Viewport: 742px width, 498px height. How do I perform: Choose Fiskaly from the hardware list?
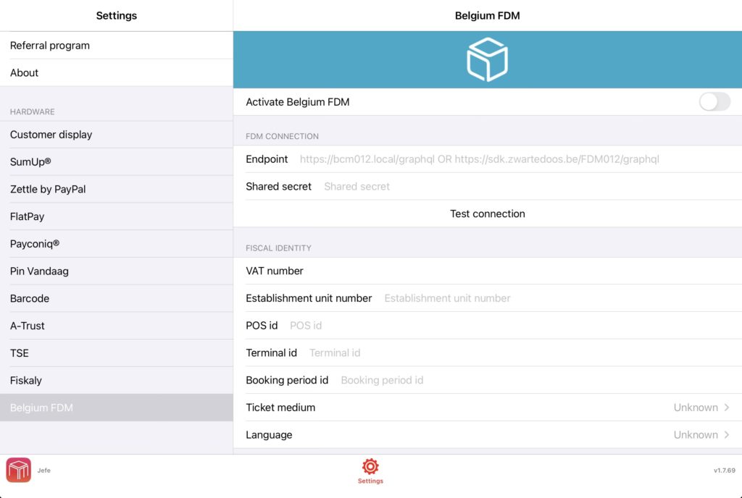116,381
